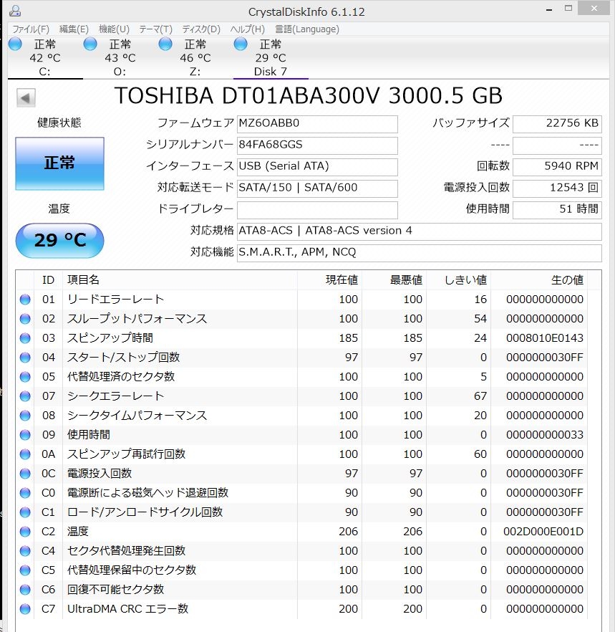Click the previous disk arrow button
This screenshot has height=632, width=615.
pyautogui.click(x=26, y=98)
